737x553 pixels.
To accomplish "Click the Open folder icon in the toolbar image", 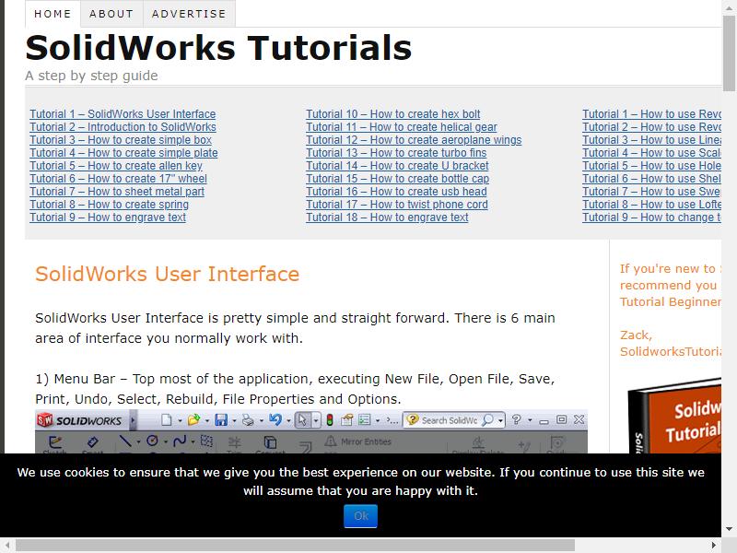I will pos(193,420).
